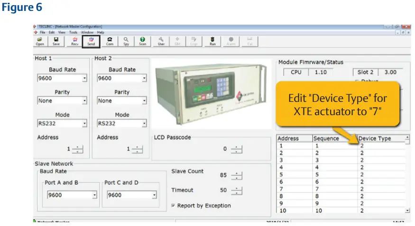
Task: Click the Sequence column header
Action: point(335,138)
